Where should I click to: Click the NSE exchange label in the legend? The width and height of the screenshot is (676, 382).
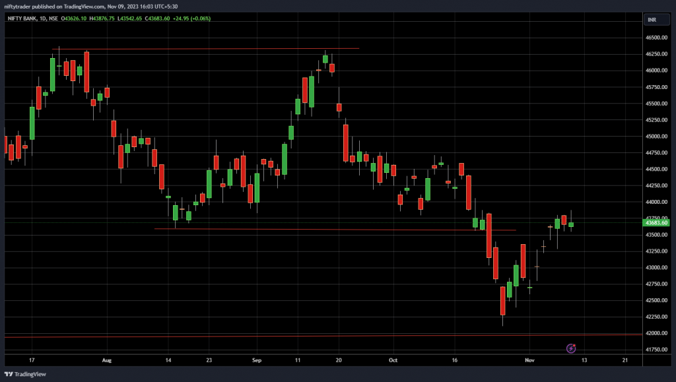(53, 18)
